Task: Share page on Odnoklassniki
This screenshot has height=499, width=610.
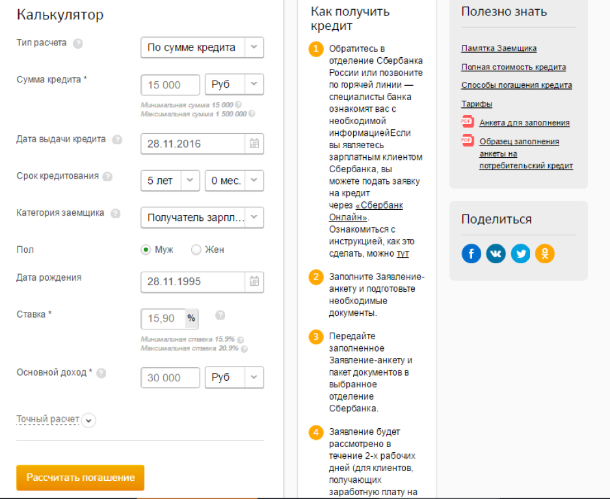Action: point(545,253)
